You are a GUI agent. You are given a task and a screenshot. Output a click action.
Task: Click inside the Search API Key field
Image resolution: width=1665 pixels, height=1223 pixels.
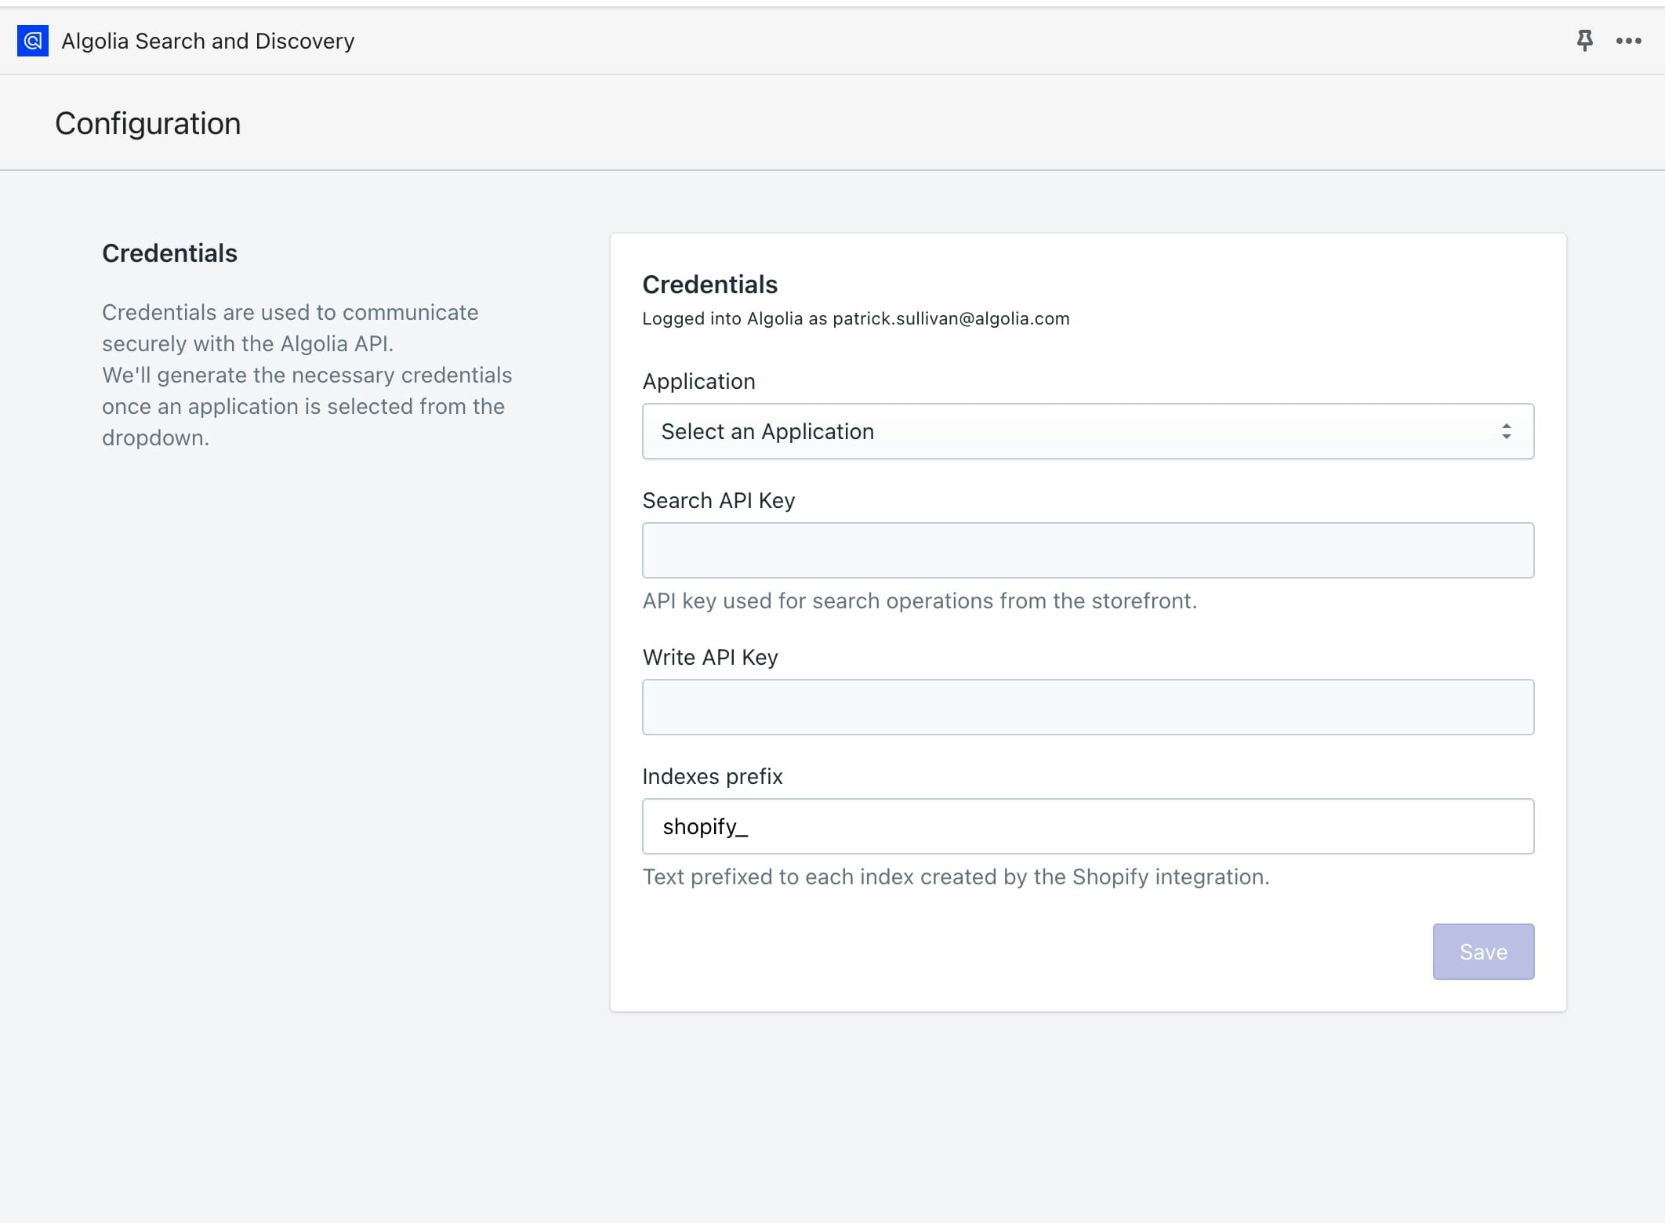tap(1088, 550)
